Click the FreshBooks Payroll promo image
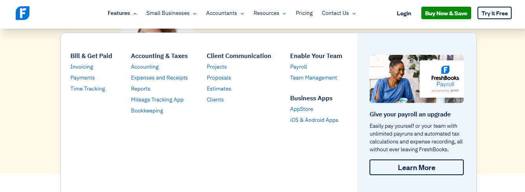 click(417, 79)
